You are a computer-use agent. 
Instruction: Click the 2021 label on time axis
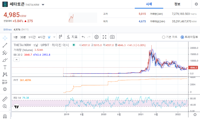pos(141,114)
